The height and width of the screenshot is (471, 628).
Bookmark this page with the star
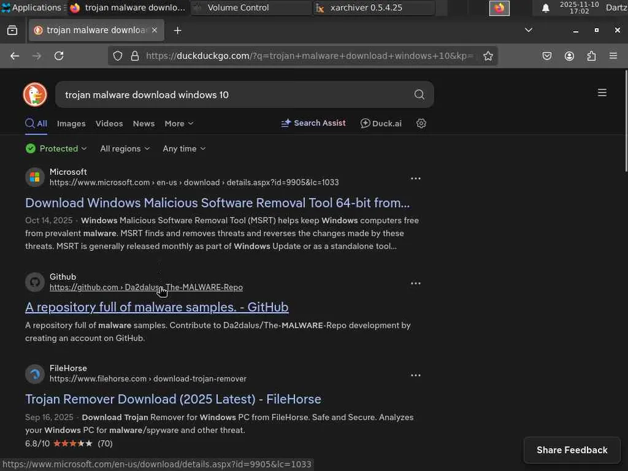point(488,56)
